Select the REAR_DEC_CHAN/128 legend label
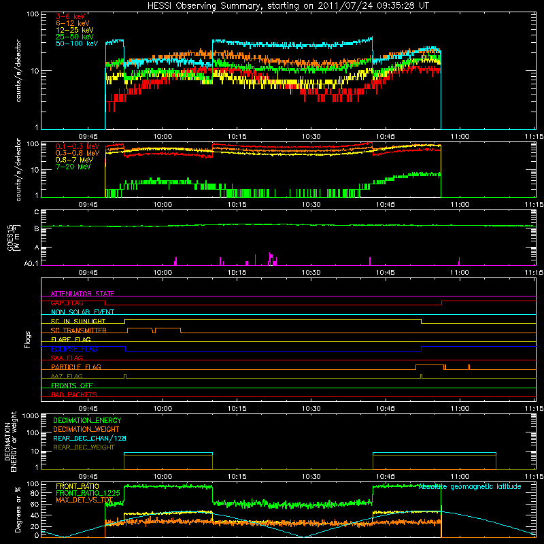544x544 pixels. pos(90,439)
